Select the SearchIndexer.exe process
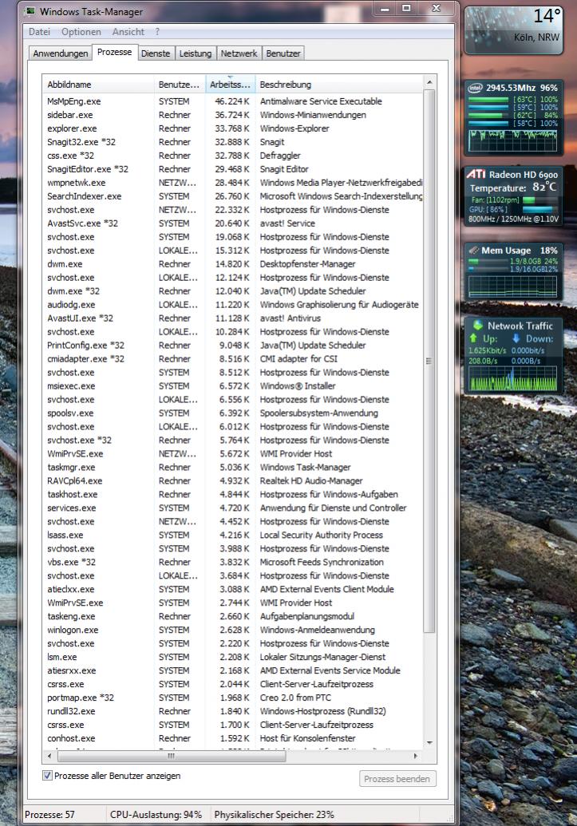 [x=233, y=196]
